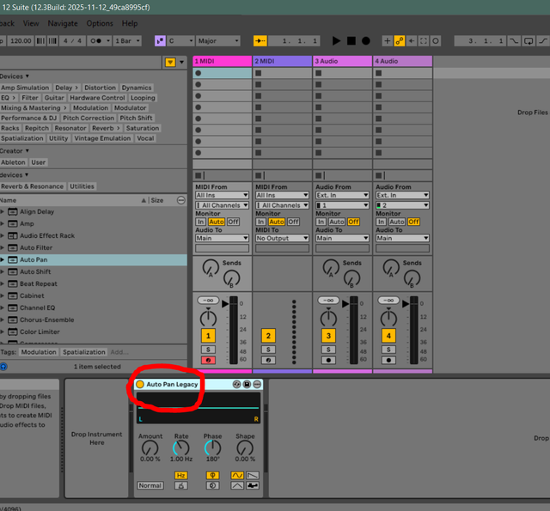Set 2 MIDI monitor to Off
This screenshot has width=550, height=511.
[x=293, y=222]
